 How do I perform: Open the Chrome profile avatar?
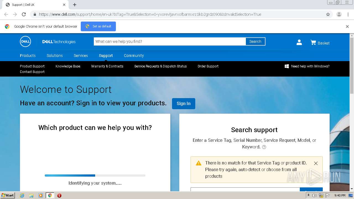click(339, 14)
